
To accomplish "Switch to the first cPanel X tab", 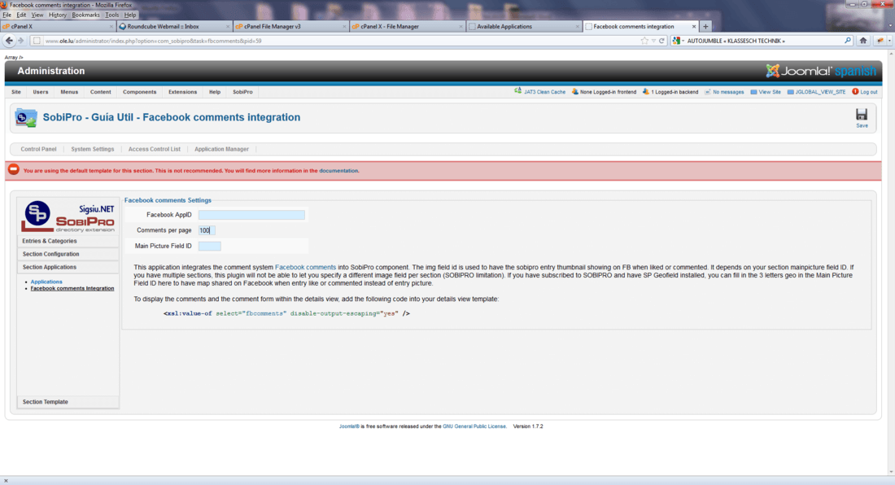I will coord(57,26).
